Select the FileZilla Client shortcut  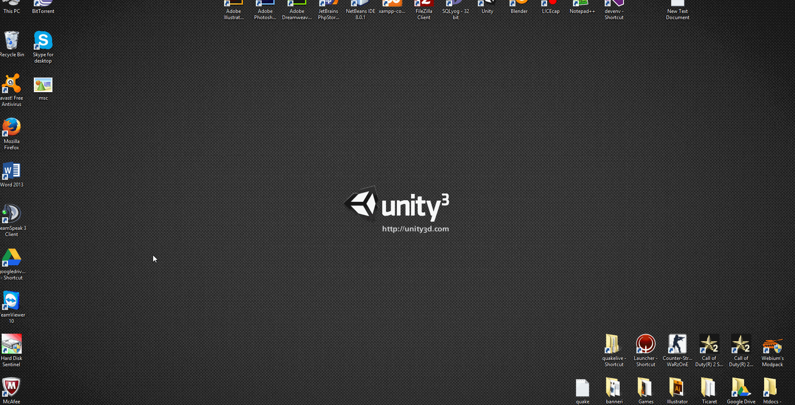pos(424,10)
